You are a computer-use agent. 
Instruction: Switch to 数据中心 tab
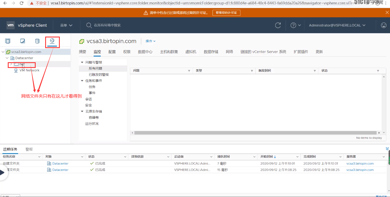pos(145,52)
